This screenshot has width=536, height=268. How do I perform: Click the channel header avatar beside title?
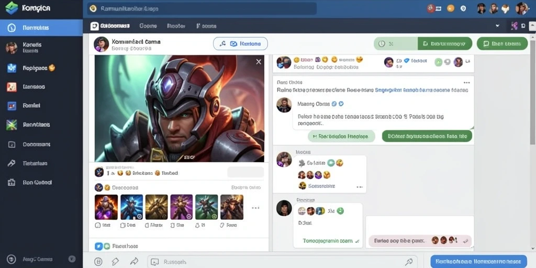(x=101, y=44)
